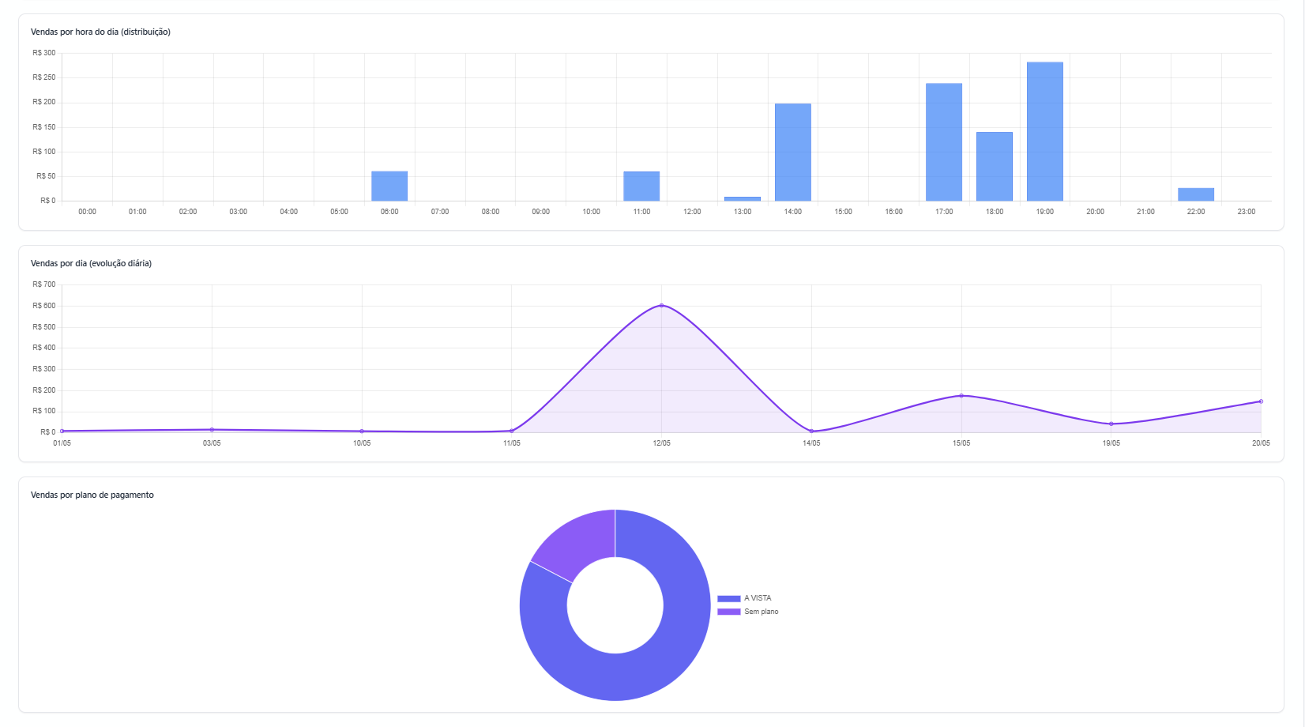
Task: Select the 14:00 bar in hourly chart
Action: point(793,153)
